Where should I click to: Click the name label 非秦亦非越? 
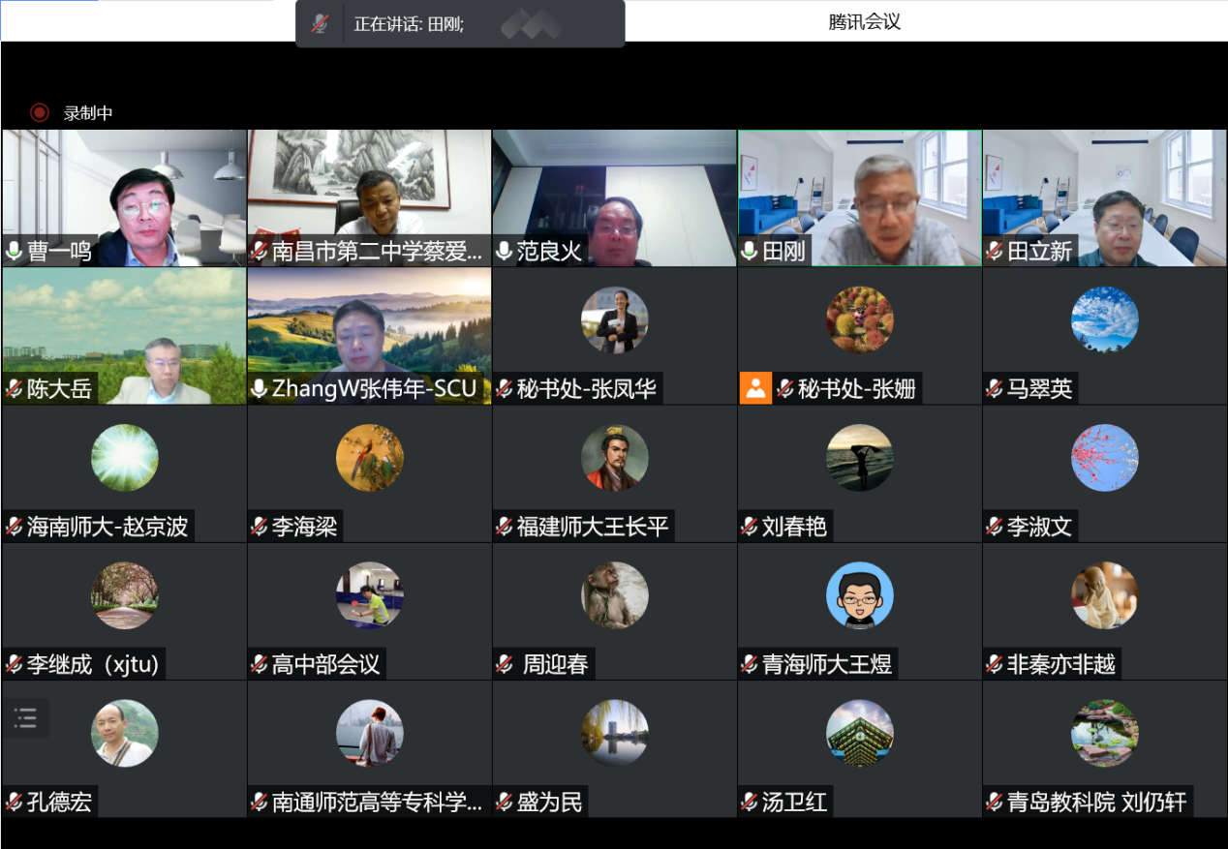point(1061,664)
